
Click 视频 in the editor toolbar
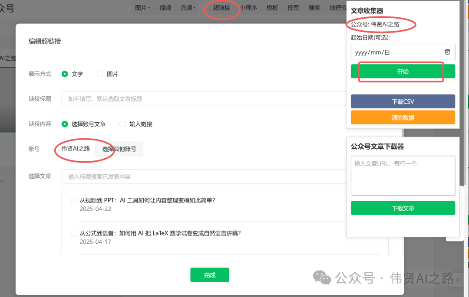165,8
